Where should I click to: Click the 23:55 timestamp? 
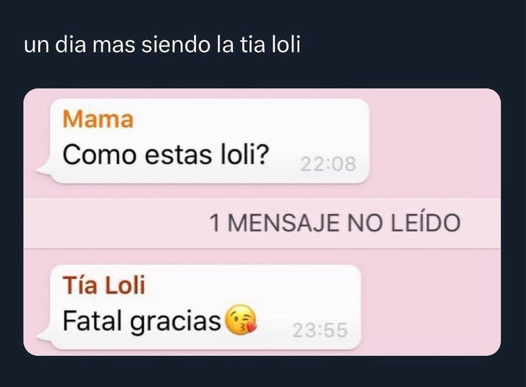(320, 330)
